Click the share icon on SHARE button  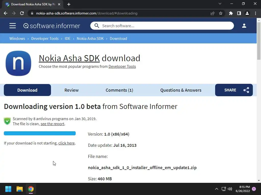point(246,90)
